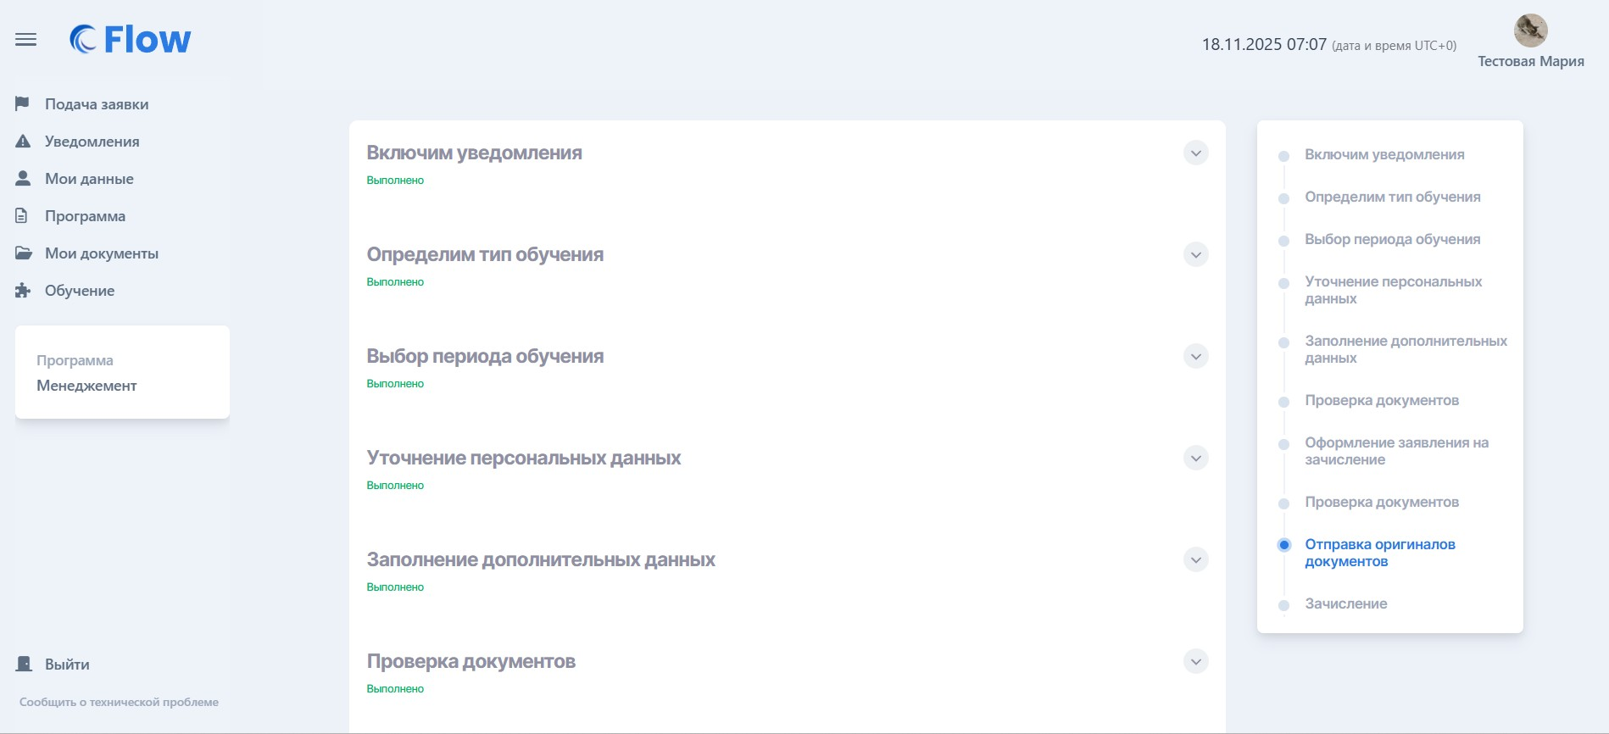This screenshot has width=1609, height=734.
Task: Click the step dot beside Выбор периода обучения
Action: pyautogui.click(x=1283, y=241)
